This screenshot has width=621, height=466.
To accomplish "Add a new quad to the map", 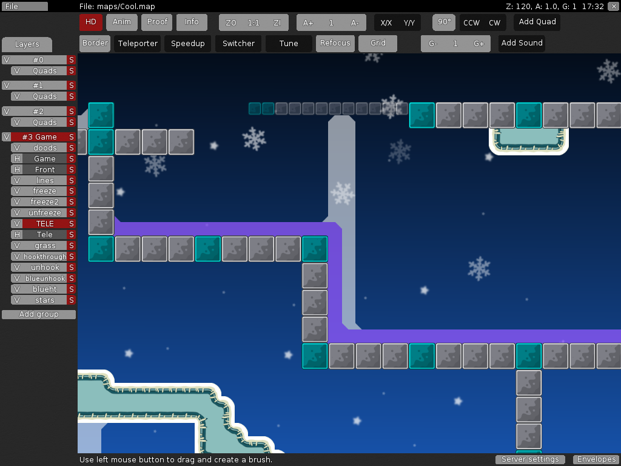I will pos(537,22).
